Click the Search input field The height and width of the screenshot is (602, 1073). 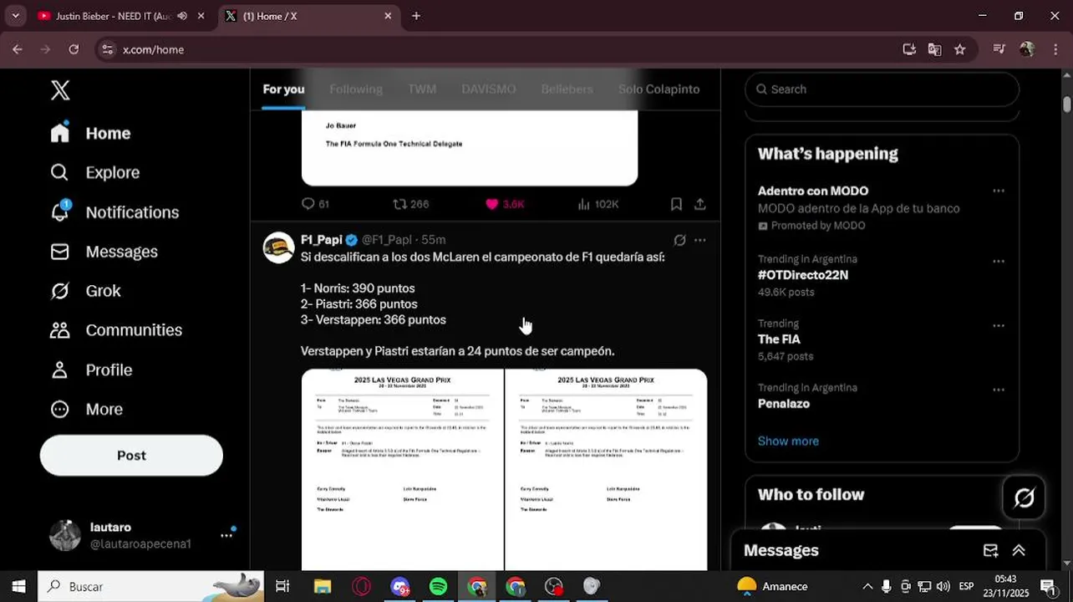click(x=882, y=89)
